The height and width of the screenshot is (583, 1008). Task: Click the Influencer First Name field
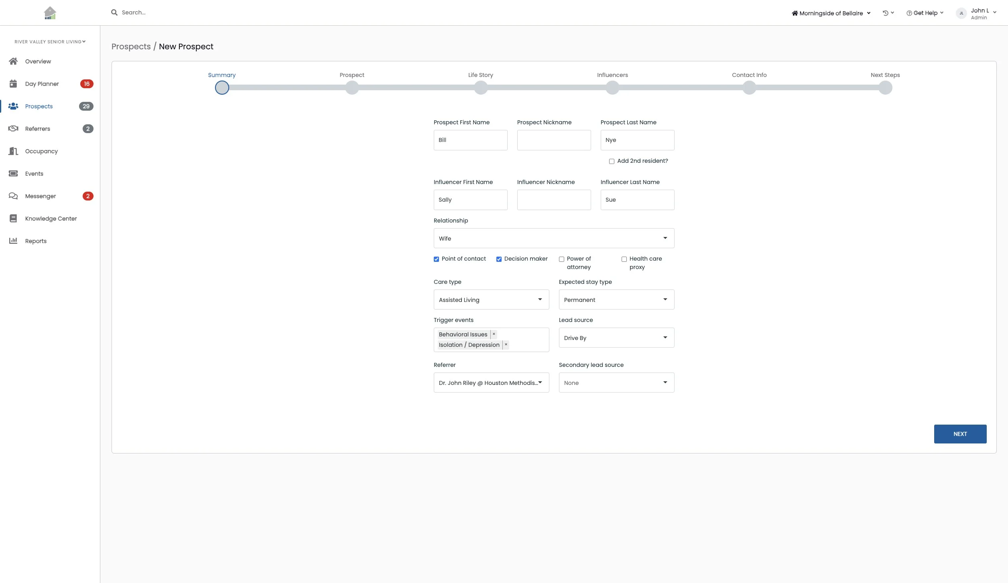pyautogui.click(x=470, y=200)
